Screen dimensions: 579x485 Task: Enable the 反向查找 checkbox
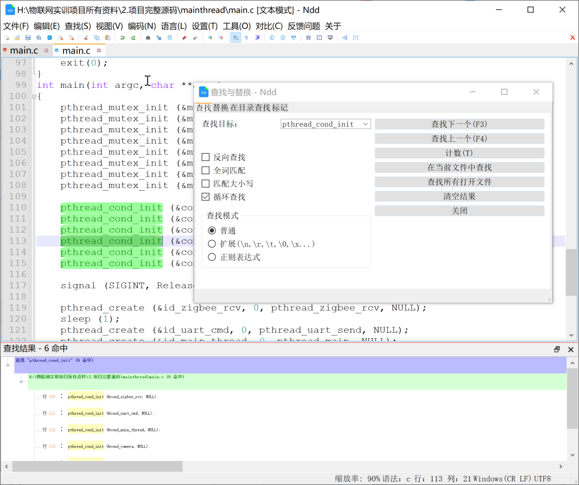point(206,157)
